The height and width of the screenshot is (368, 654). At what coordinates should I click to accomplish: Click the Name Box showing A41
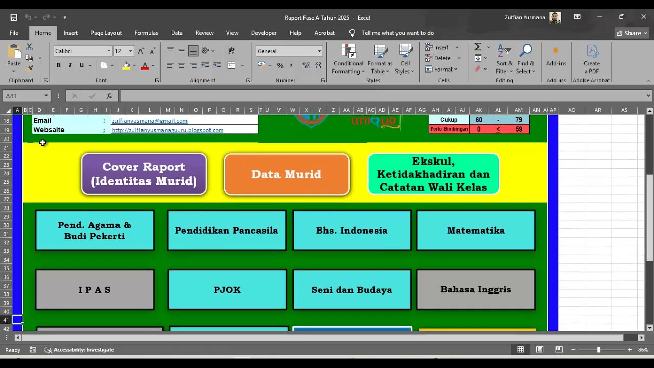click(27, 96)
